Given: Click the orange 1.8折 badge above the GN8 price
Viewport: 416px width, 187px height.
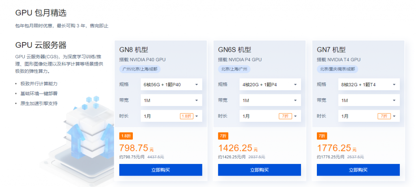Looking at the screenshot, I should point(126,136).
